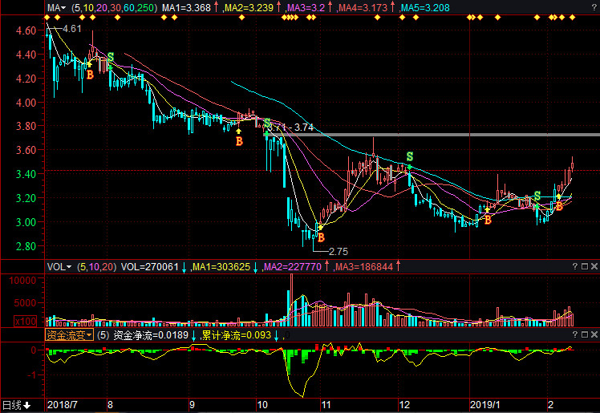Screen dimensions: 600x413
Task: Click the 2.75 low price label
Action: click(339, 252)
